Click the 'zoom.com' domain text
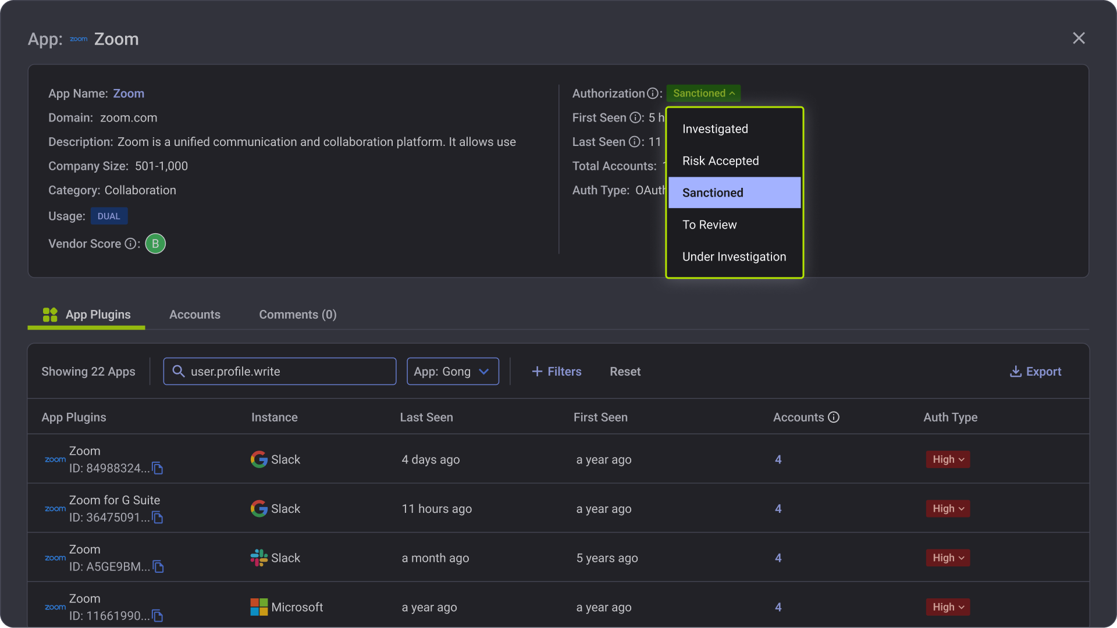The width and height of the screenshot is (1117, 628). [x=129, y=118]
